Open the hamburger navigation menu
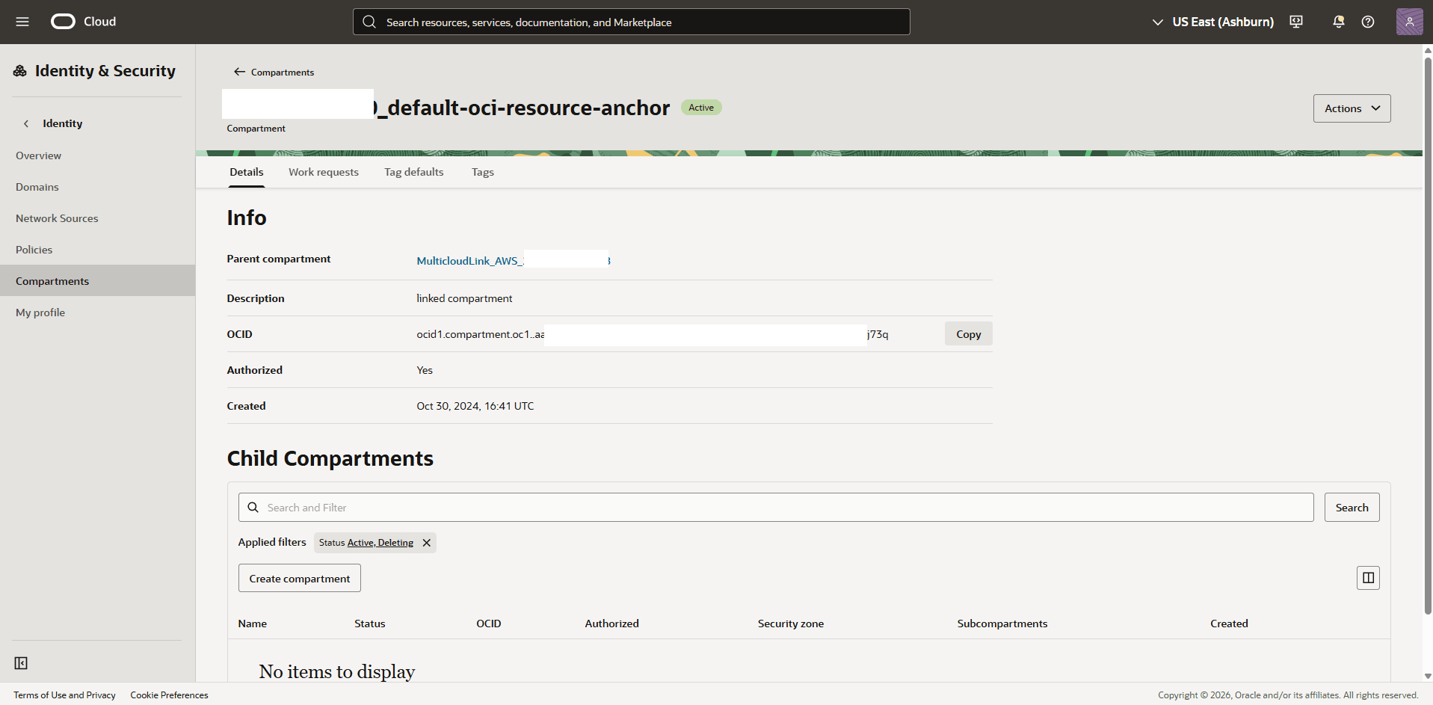This screenshot has width=1433, height=705. point(22,22)
